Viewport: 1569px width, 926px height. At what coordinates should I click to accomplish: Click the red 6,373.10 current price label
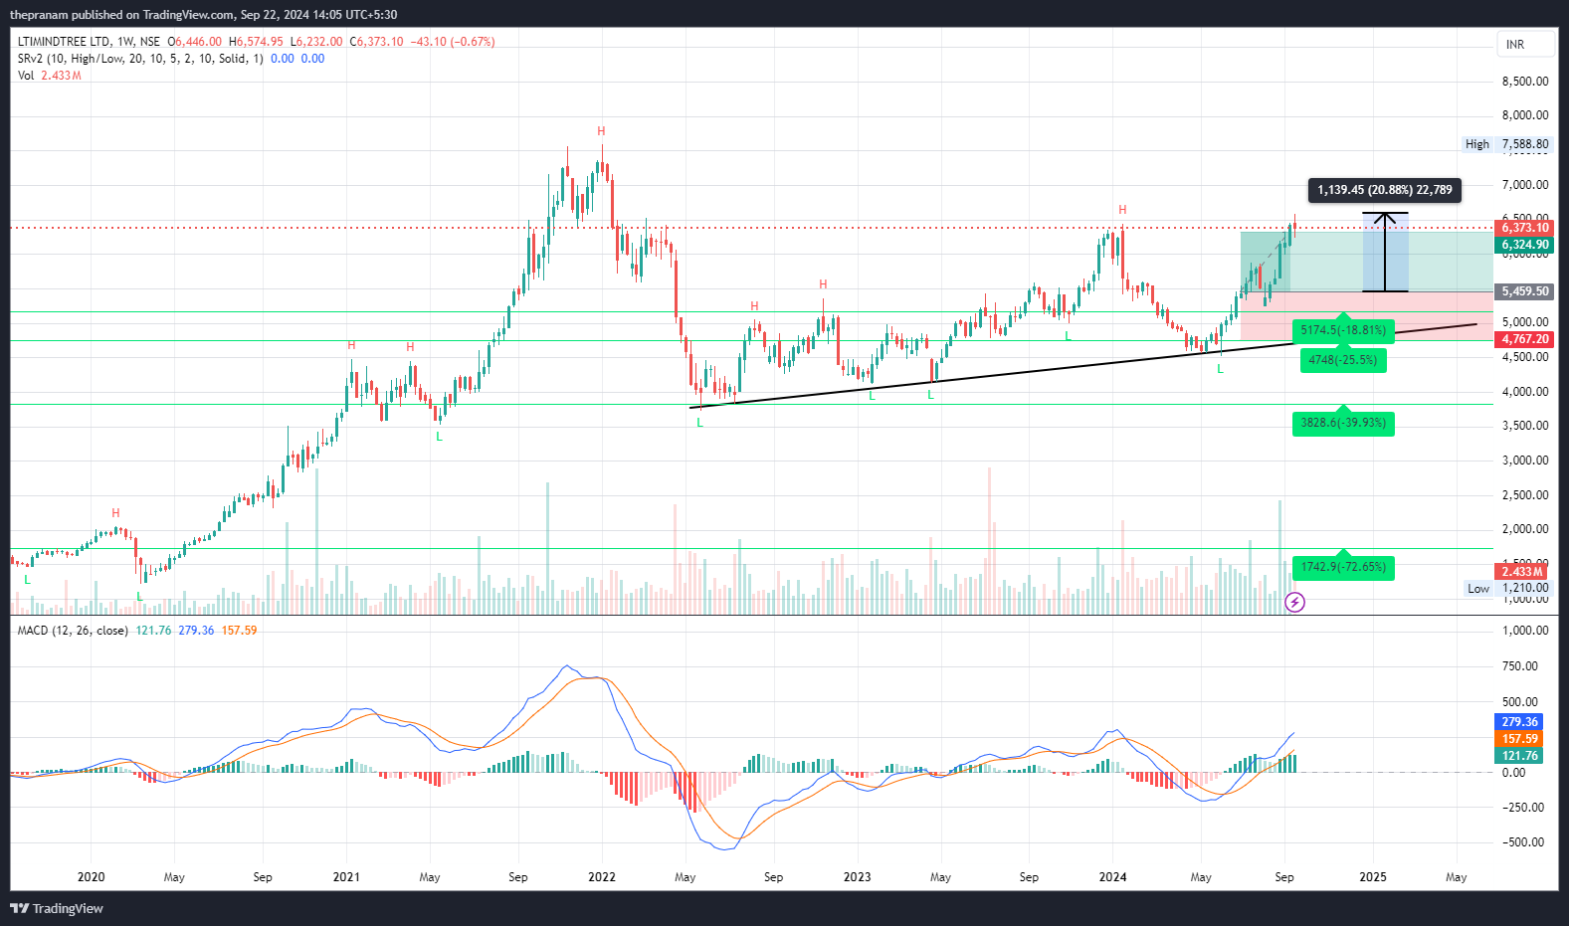pyautogui.click(x=1525, y=228)
